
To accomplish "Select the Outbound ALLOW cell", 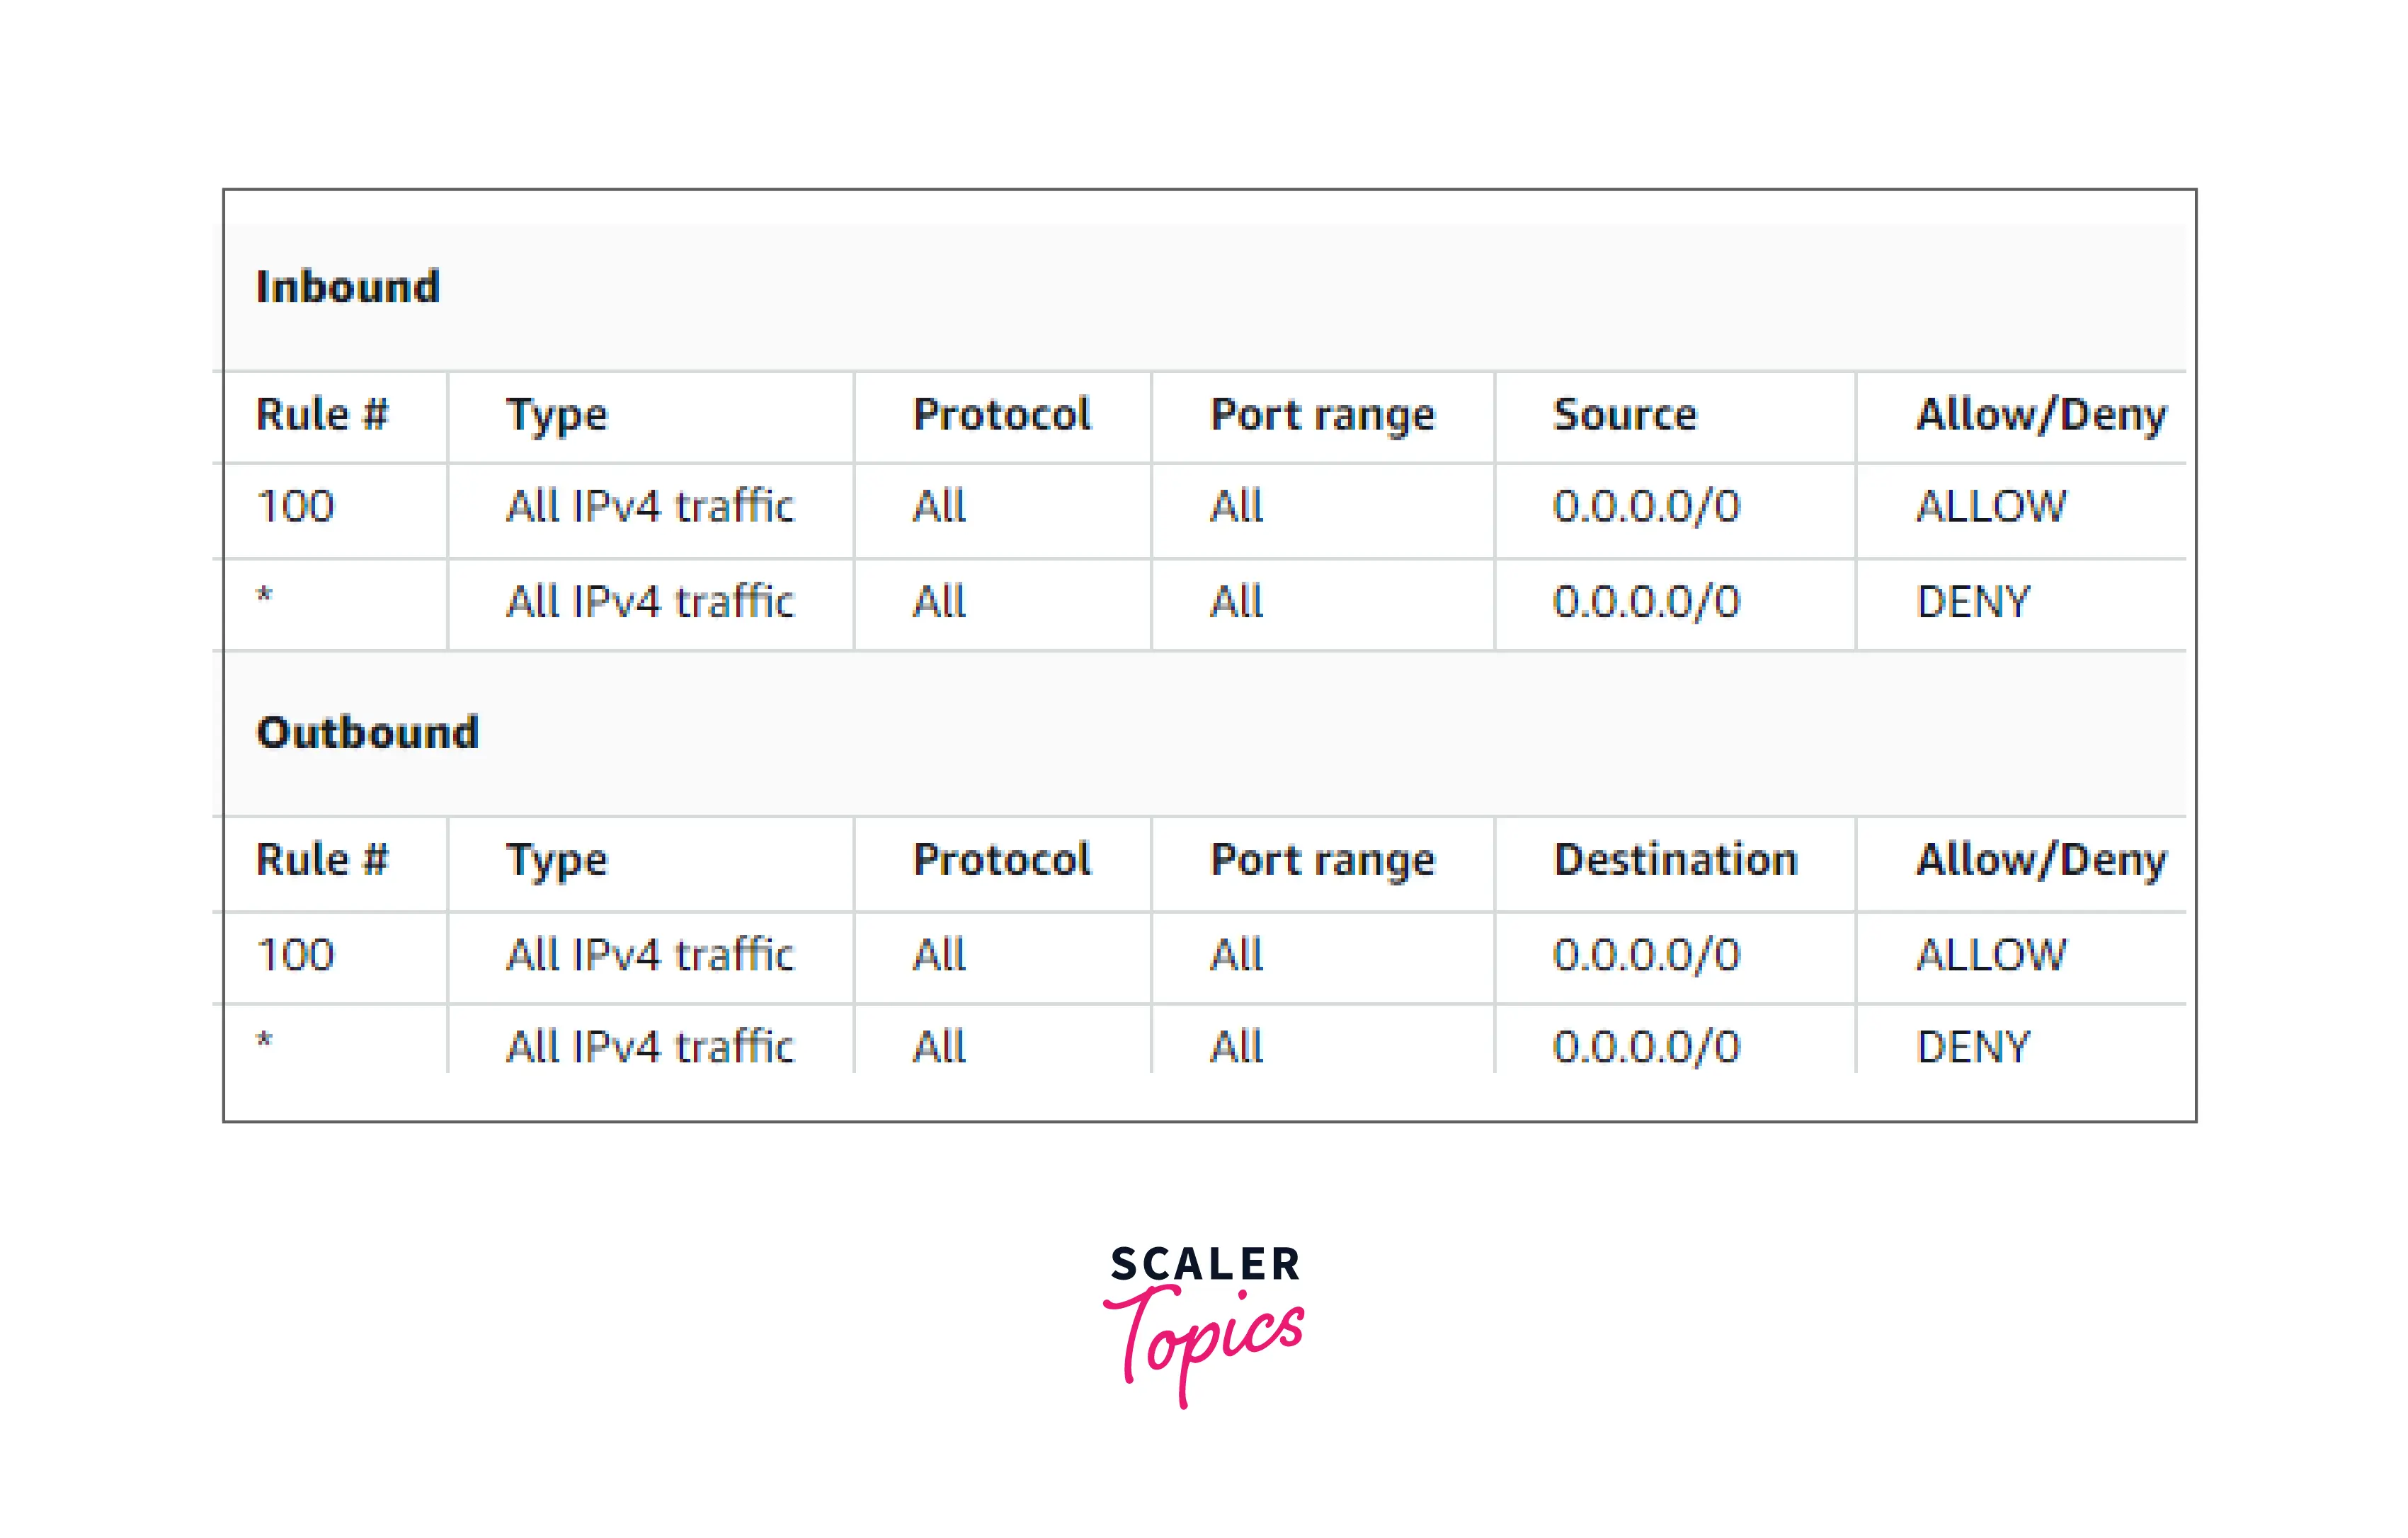I will [1990, 955].
